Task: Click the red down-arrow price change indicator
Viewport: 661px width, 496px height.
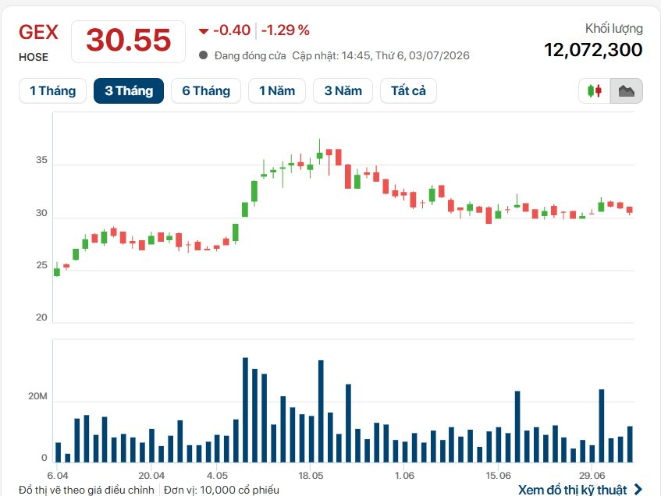Action: point(204,30)
